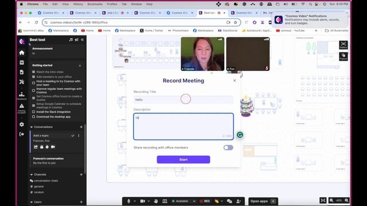Click the screen share icon in toolbar

[x=165, y=201]
